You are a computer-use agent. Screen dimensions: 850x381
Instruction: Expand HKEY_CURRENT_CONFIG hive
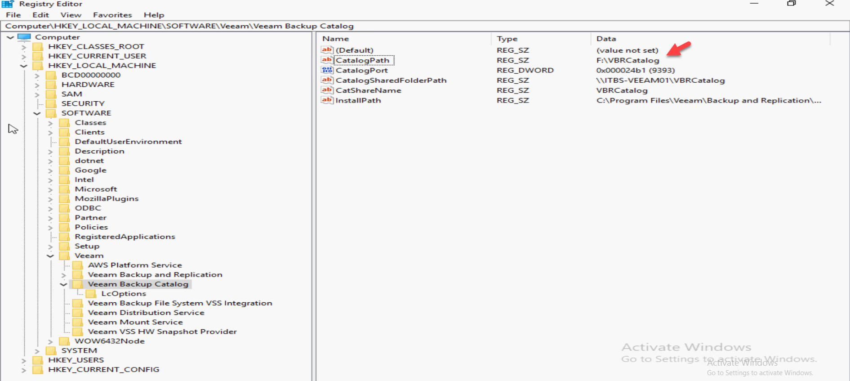pos(23,370)
